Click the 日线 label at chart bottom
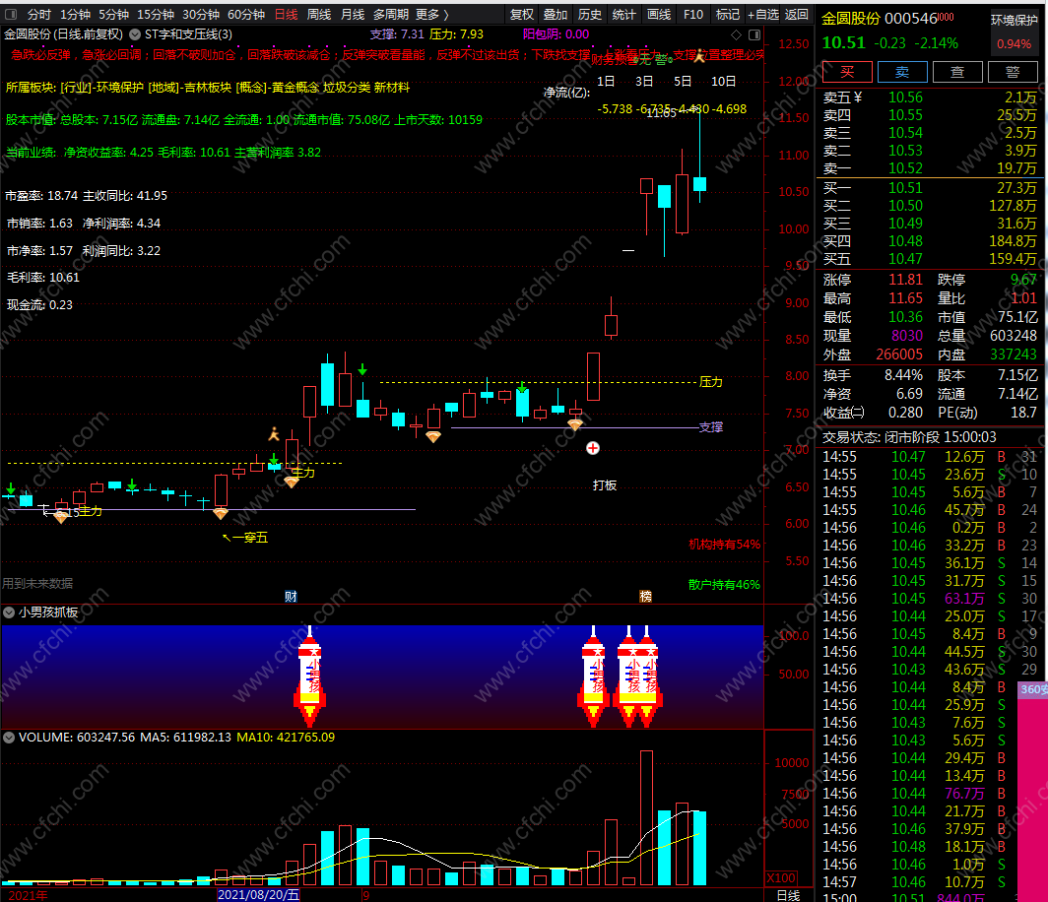1048x902 pixels. coord(788,895)
